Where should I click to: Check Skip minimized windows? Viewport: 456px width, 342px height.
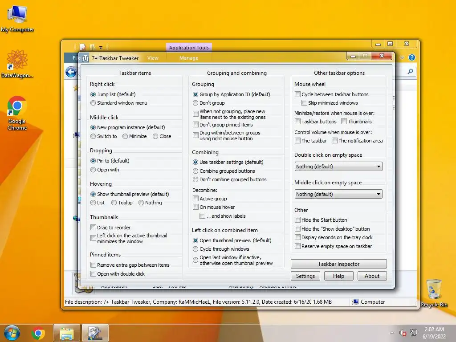[330, 103]
